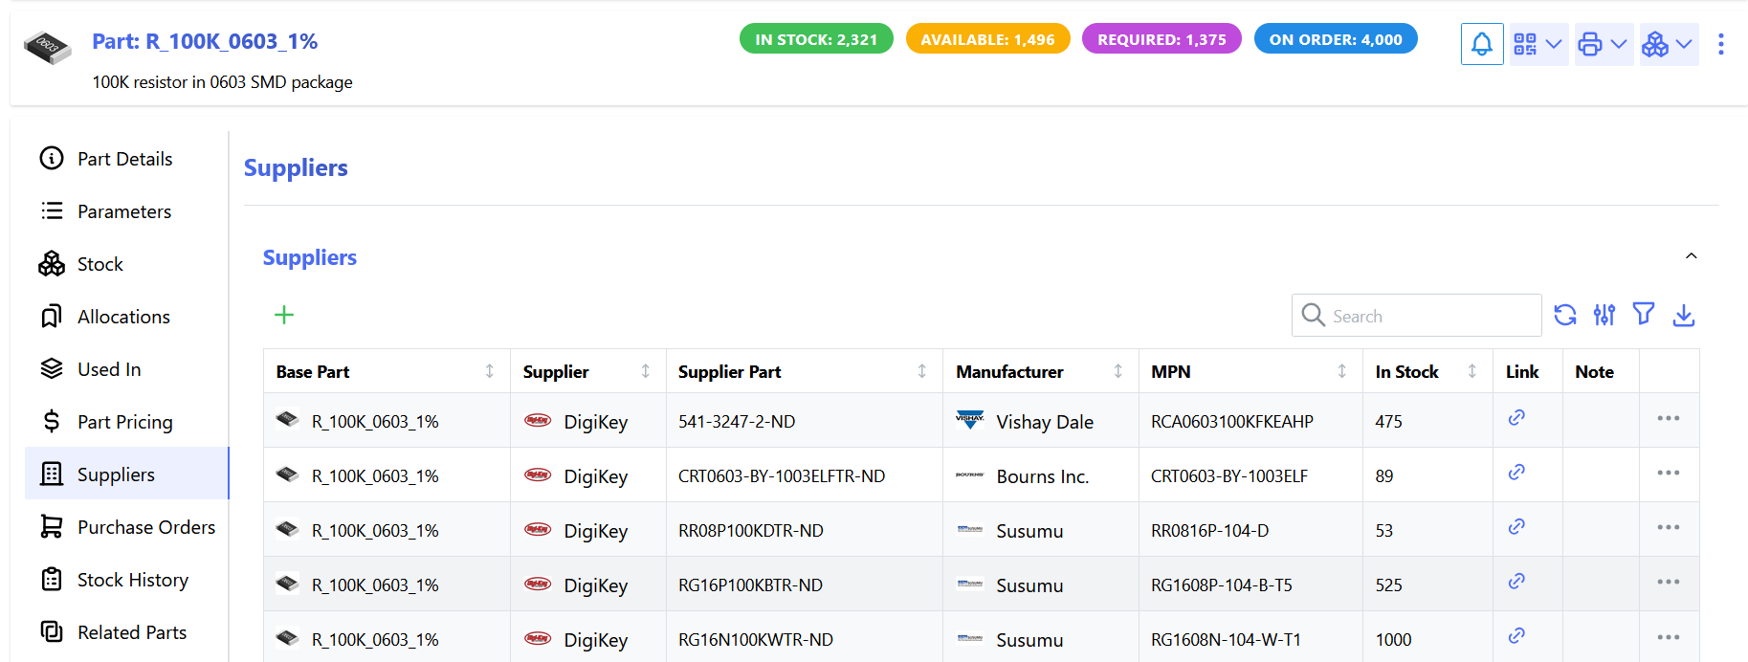The height and width of the screenshot is (662, 1748).
Task: Open link for Vishay Dale supplier part
Action: (1516, 418)
